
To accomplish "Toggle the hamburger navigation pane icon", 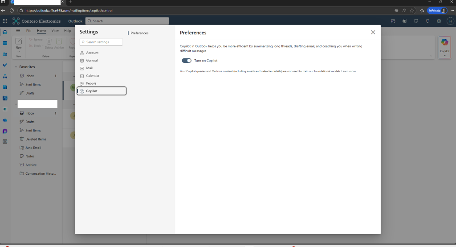I will (x=18, y=31).
